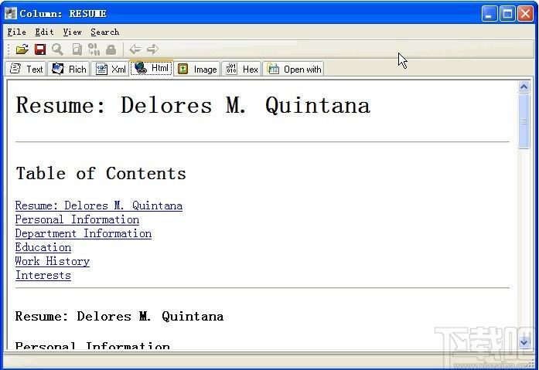Click the back arrow navigation icon

pos(135,49)
